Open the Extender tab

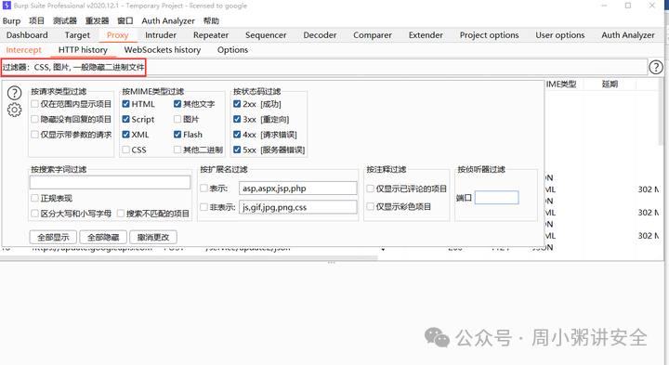(x=426, y=35)
